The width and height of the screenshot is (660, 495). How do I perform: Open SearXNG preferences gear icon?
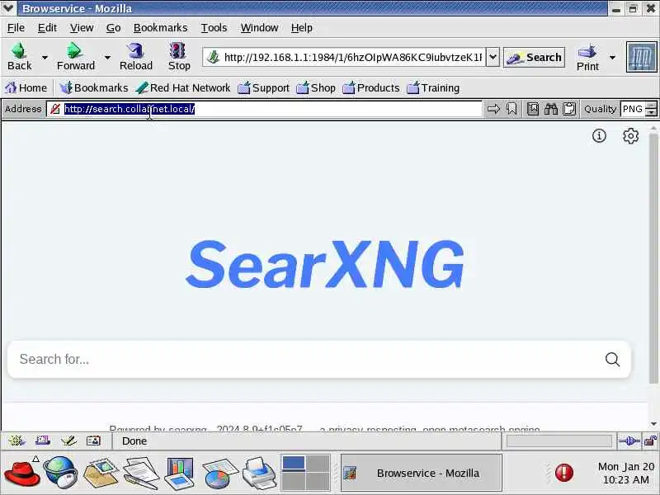(x=630, y=136)
